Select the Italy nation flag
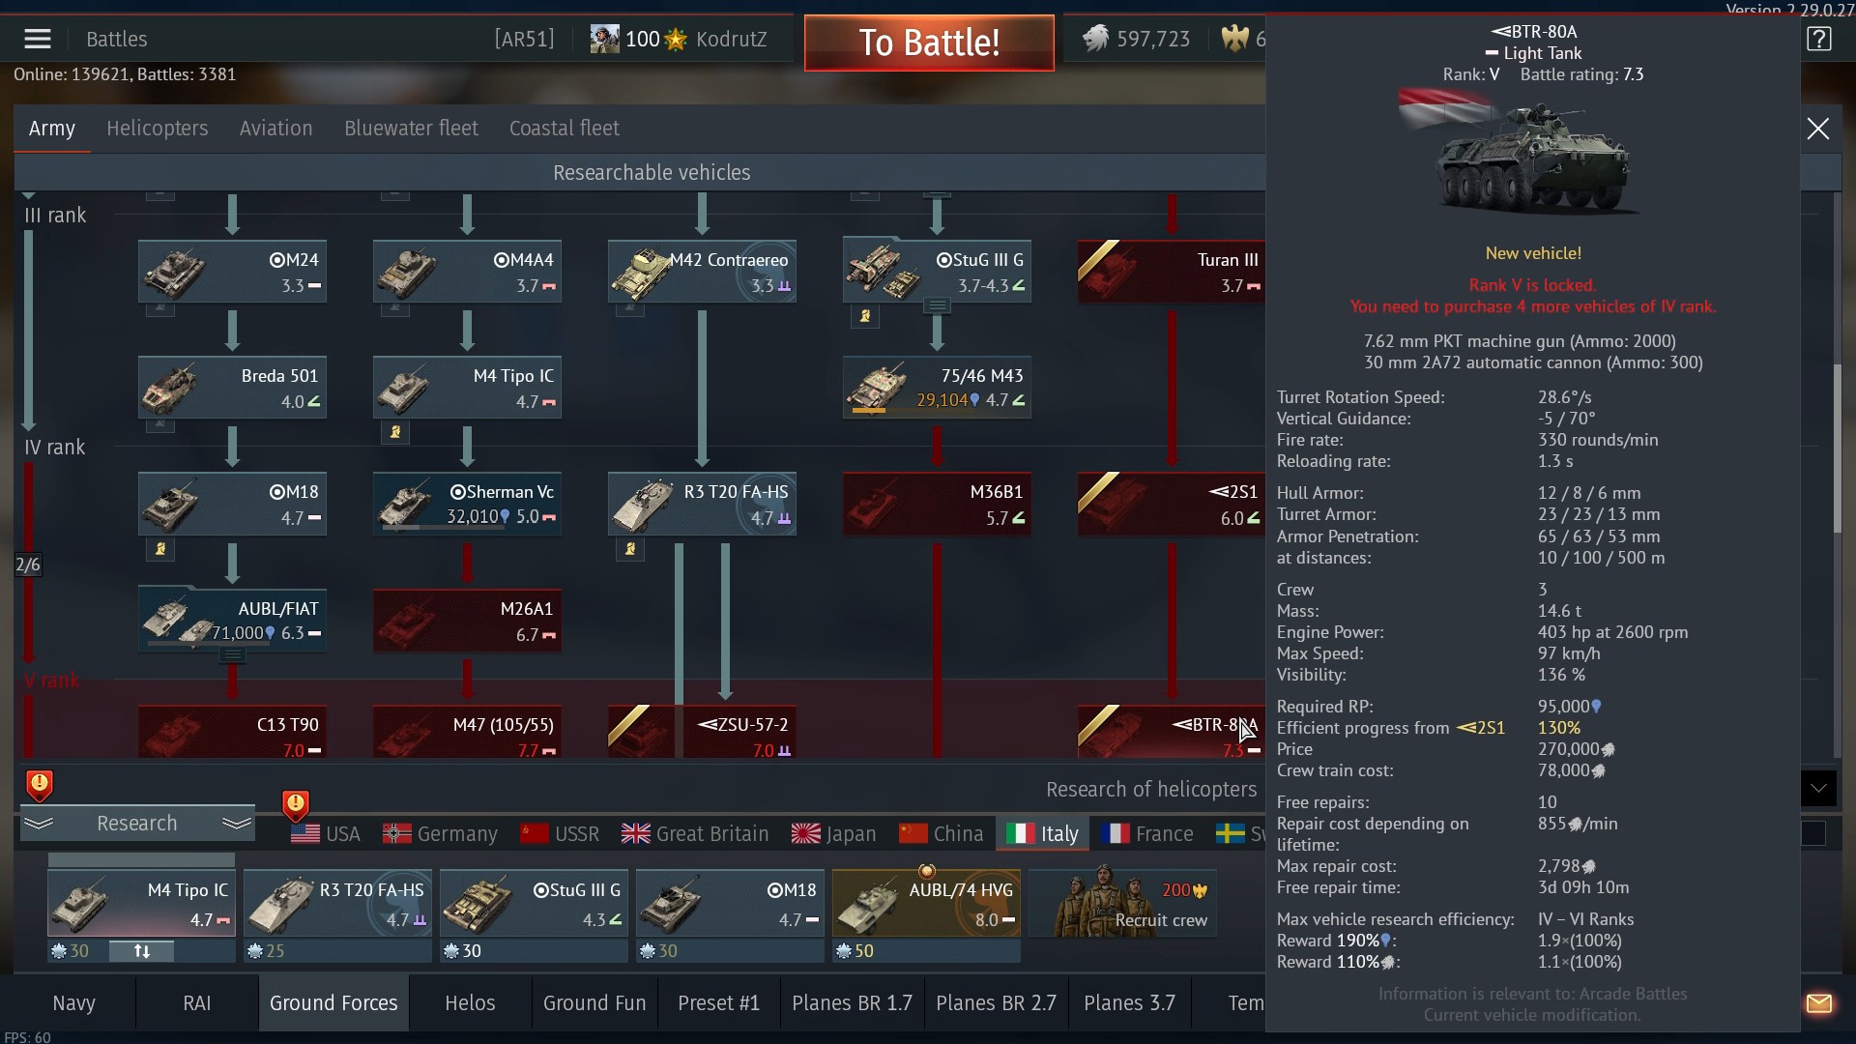This screenshot has height=1044, width=1856. pyautogui.click(x=1020, y=833)
